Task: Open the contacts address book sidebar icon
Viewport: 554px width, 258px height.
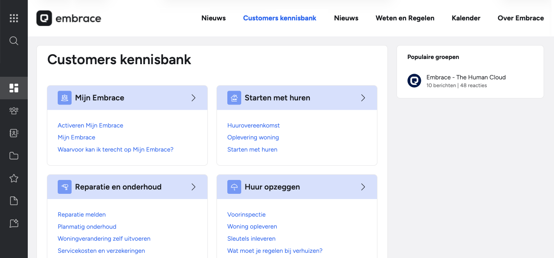Action: [14, 133]
